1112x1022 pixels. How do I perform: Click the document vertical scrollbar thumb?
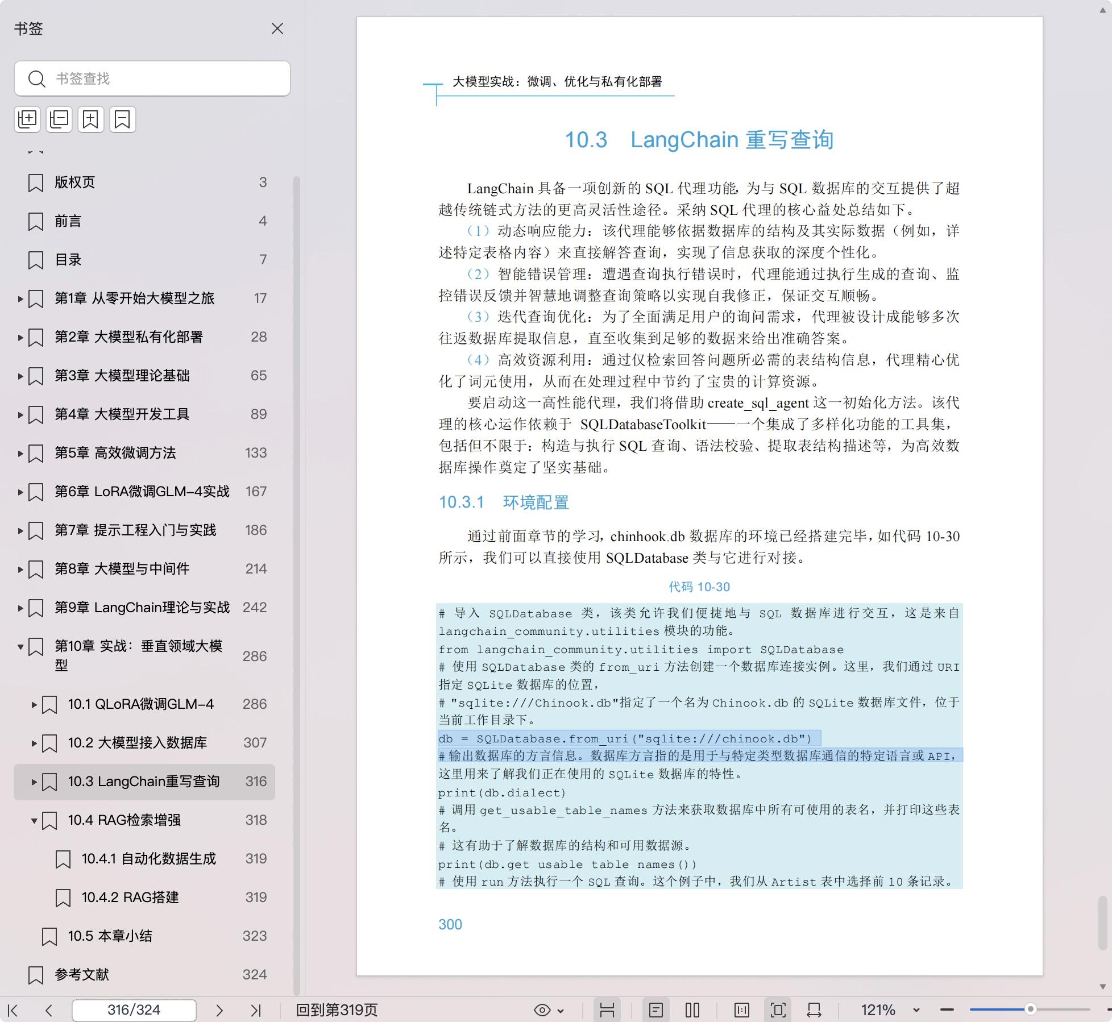pyautogui.click(x=1102, y=923)
